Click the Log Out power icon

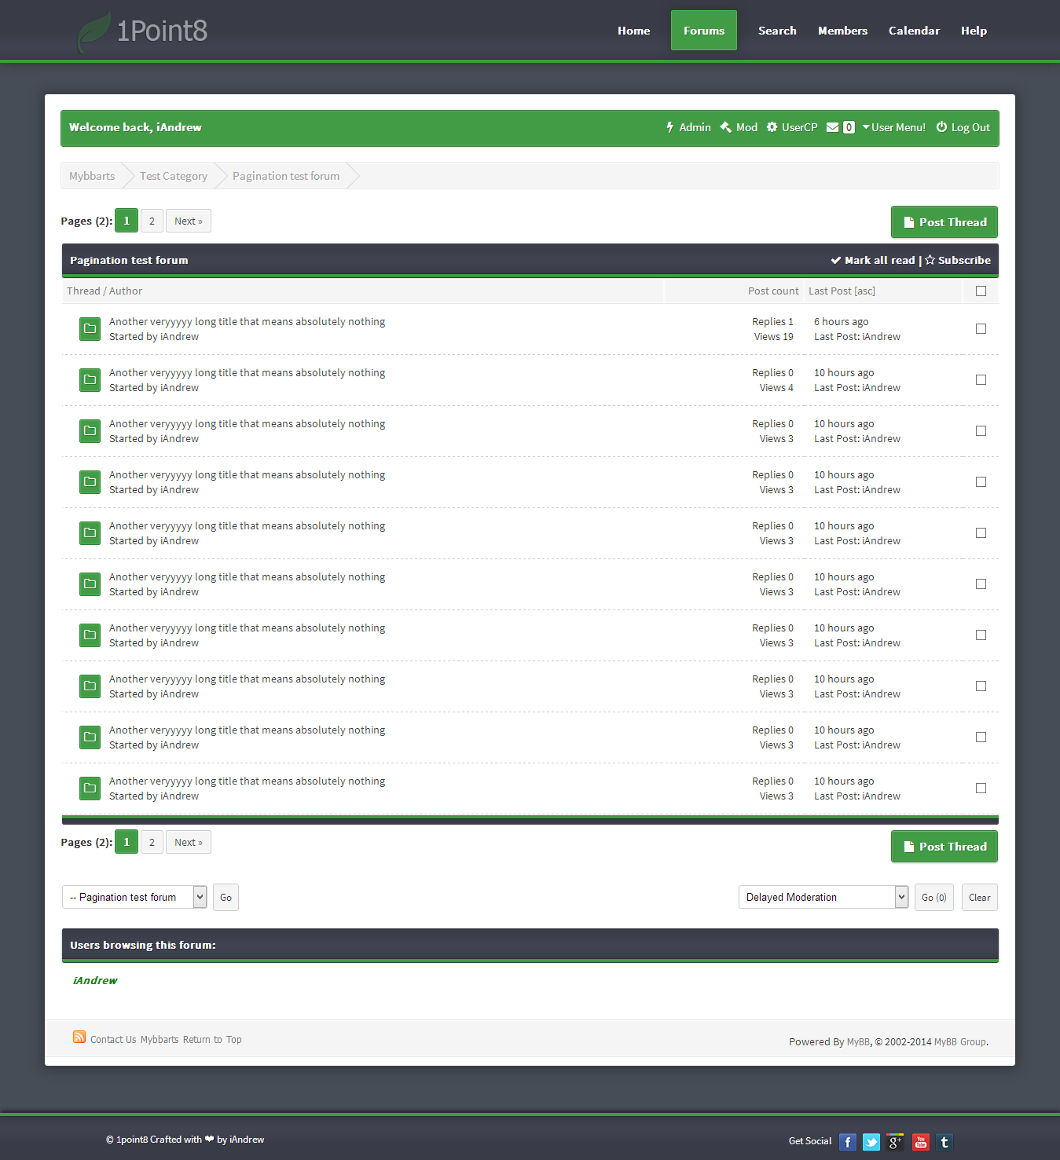click(x=941, y=127)
